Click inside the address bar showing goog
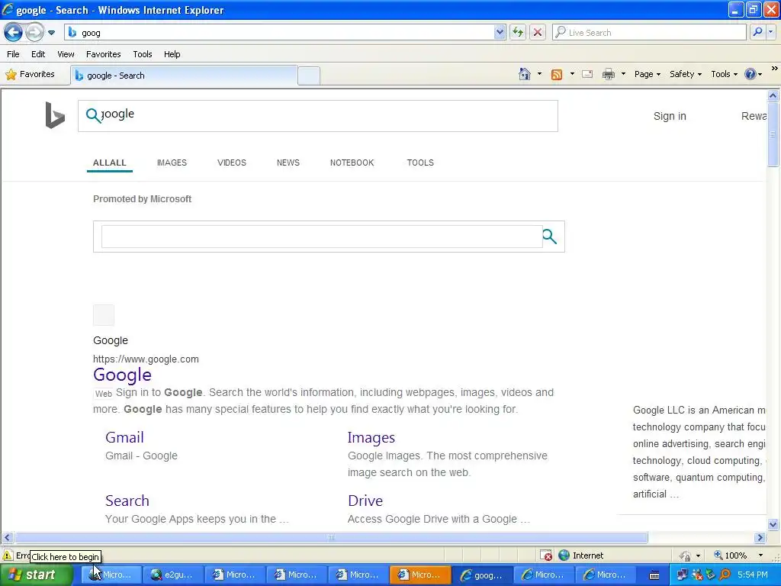This screenshot has height=586, width=781. [279, 33]
